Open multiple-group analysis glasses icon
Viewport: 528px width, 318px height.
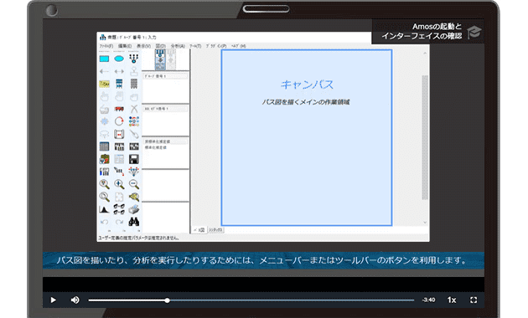(119, 209)
